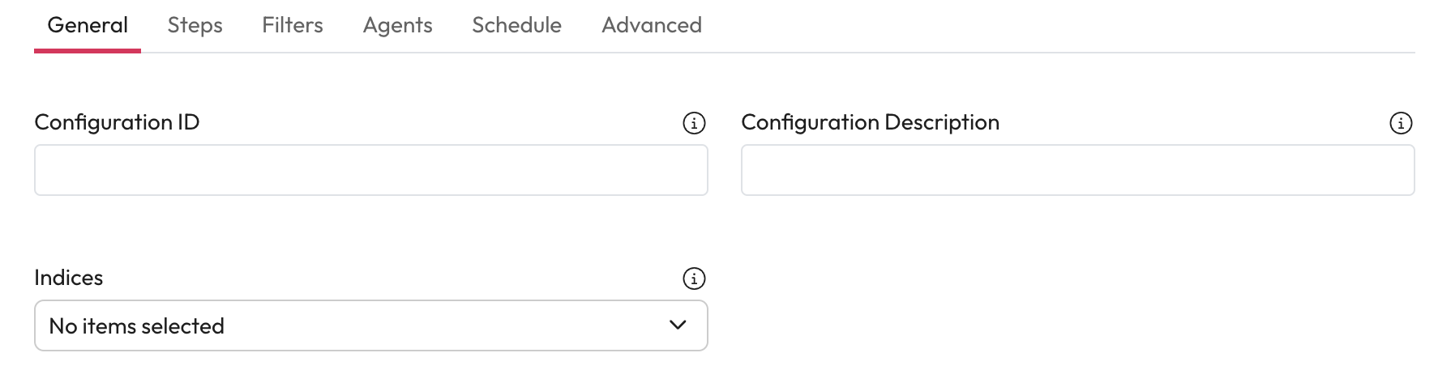1451x387 pixels.
Task: Switch to the Agents tab
Action: pyautogui.click(x=397, y=25)
